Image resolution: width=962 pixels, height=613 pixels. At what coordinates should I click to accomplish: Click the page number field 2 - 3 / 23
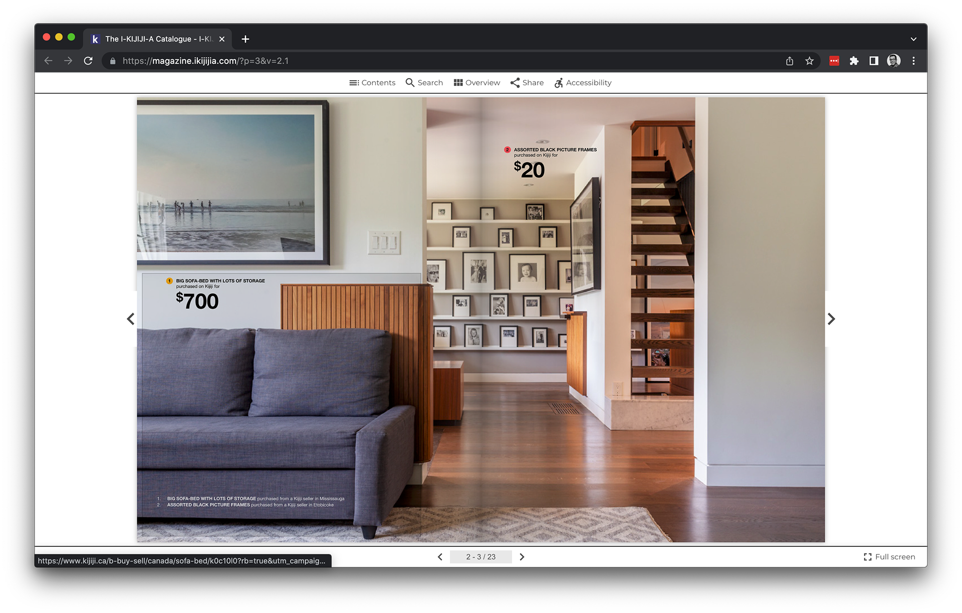(x=480, y=557)
